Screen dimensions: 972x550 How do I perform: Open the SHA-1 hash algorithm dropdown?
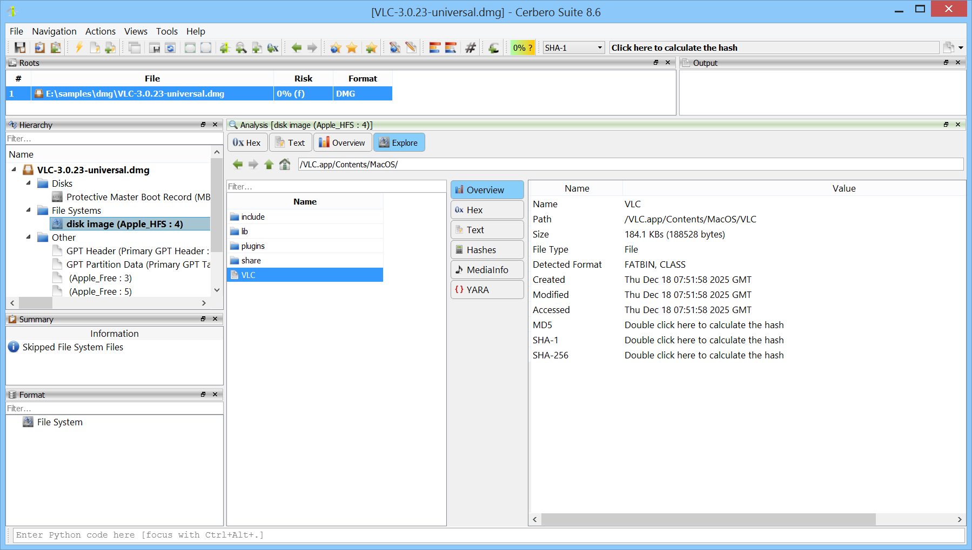click(x=573, y=48)
